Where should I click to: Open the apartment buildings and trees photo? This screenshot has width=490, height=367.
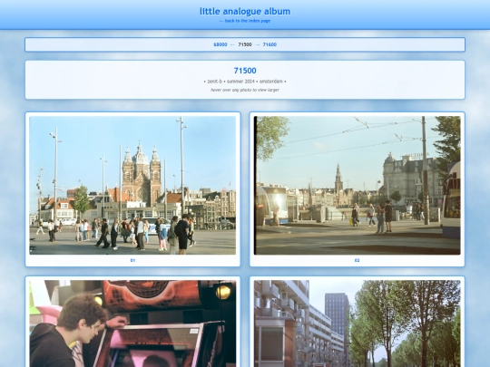coord(358,324)
